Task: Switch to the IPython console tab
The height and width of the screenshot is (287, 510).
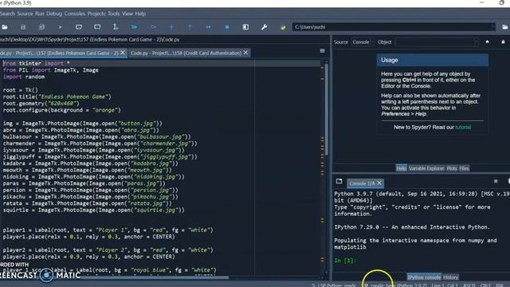Action: 424,277
